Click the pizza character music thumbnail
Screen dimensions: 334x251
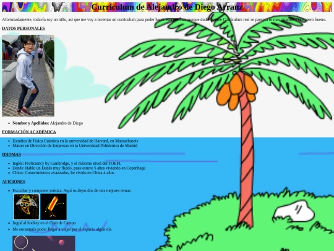(x=27, y=206)
